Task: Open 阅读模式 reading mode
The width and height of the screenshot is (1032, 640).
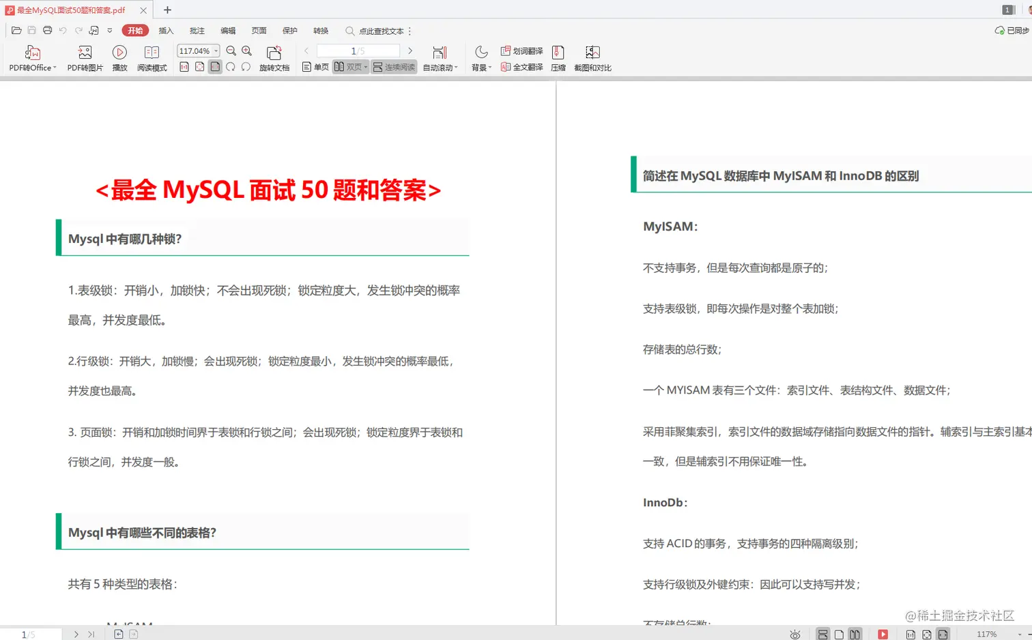Action: 151,56
